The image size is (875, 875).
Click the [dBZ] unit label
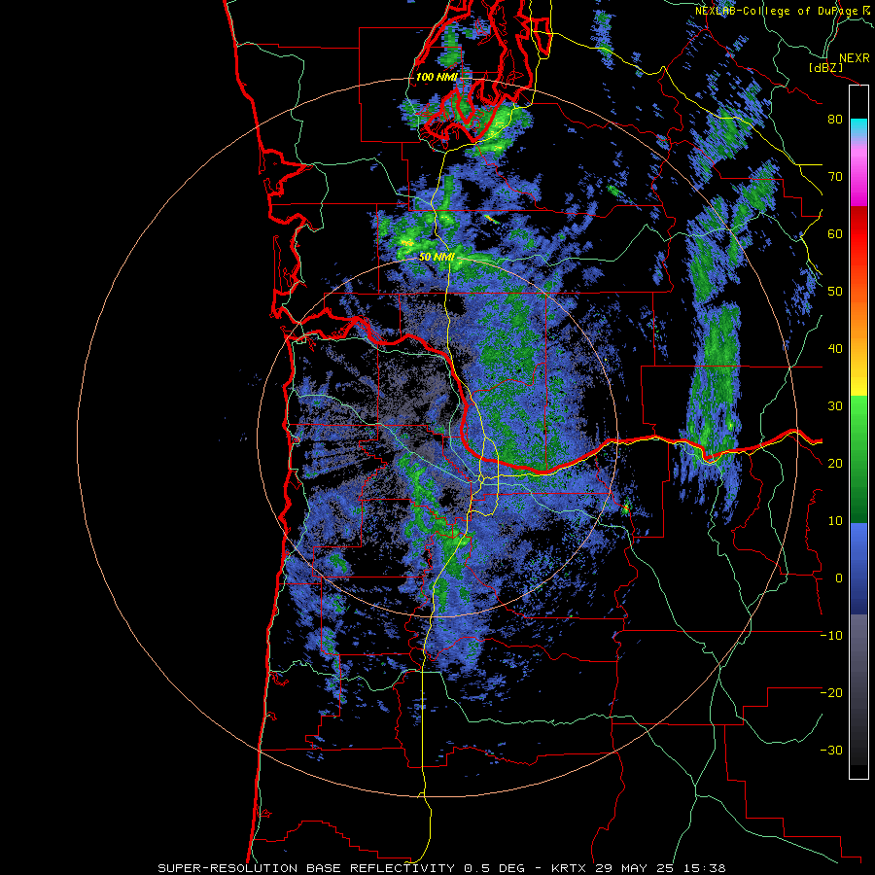[825, 68]
